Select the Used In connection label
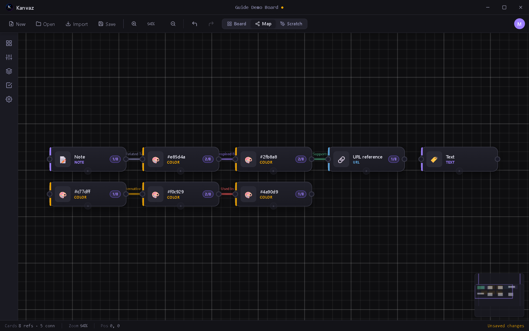Image resolution: width=529 pixels, height=331 pixels. pyautogui.click(x=227, y=189)
